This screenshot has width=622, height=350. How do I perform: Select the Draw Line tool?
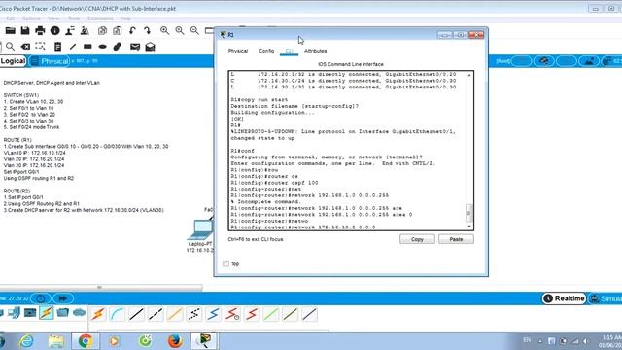pos(73,47)
